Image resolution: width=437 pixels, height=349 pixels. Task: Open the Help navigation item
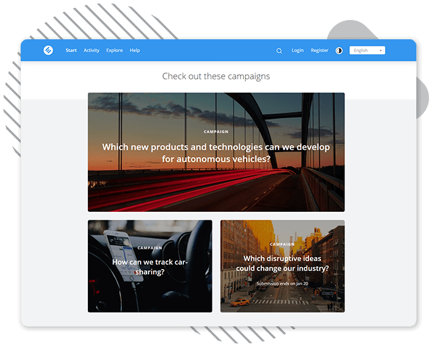point(135,51)
